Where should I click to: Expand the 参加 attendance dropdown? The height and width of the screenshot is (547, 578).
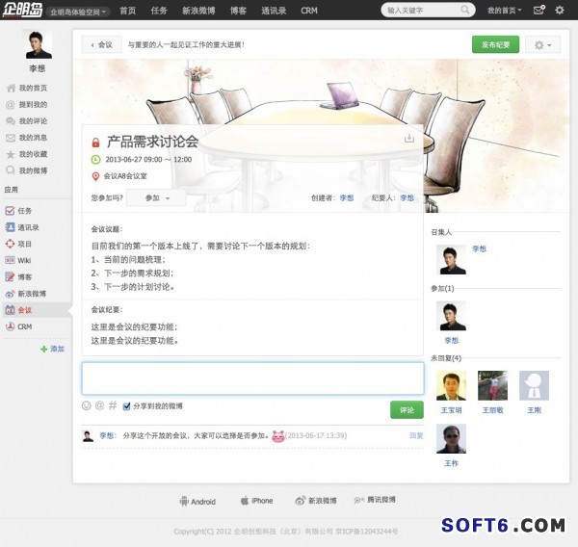pyautogui.click(x=155, y=197)
